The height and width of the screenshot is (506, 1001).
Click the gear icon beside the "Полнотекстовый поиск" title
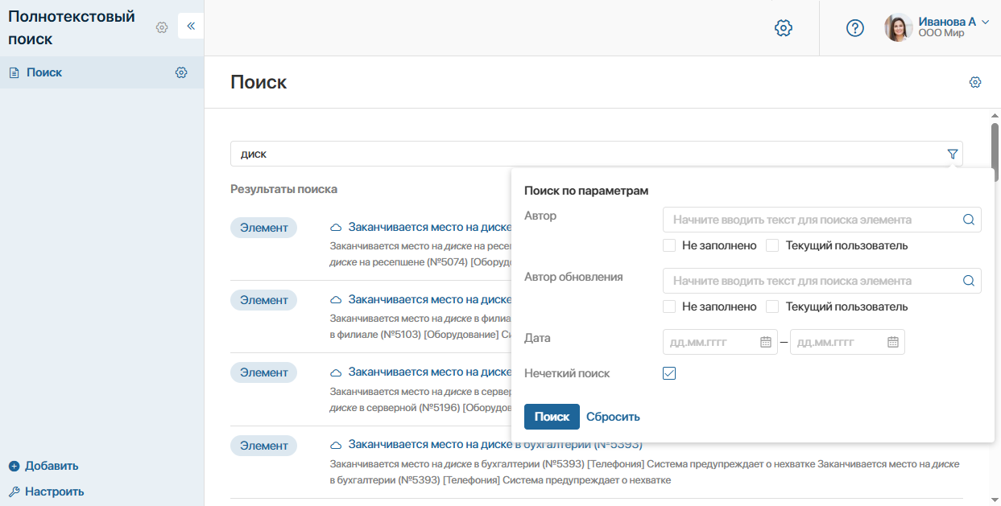pyautogui.click(x=162, y=27)
